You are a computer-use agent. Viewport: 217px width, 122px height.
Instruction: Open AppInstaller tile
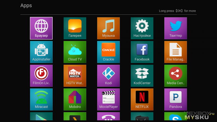[41, 52]
